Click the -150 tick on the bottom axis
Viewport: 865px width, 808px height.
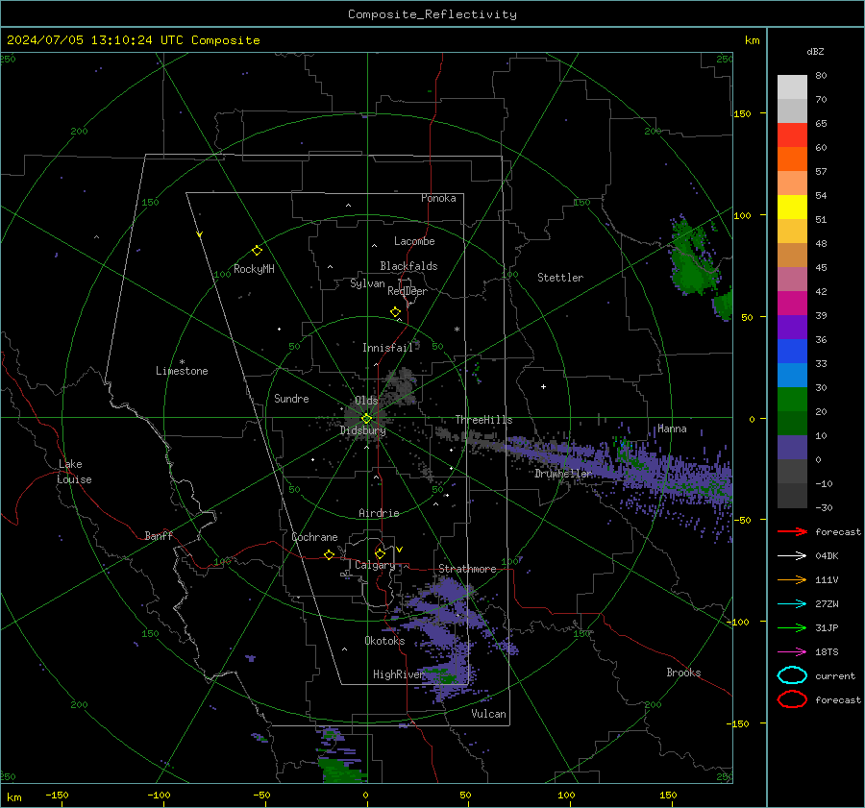point(57,795)
